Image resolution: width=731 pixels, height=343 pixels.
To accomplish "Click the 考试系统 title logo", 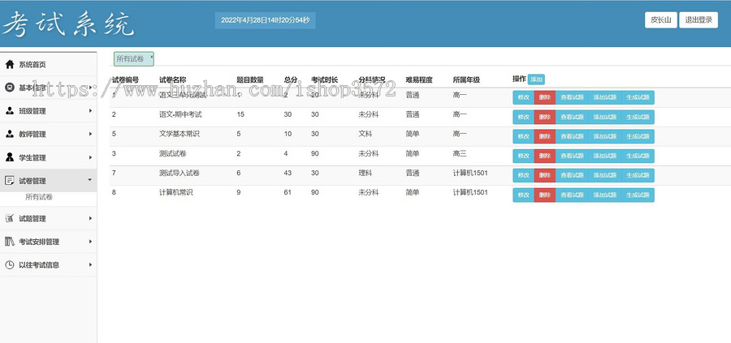I will (x=68, y=24).
